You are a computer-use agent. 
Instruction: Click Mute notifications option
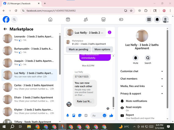click(142, 101)
